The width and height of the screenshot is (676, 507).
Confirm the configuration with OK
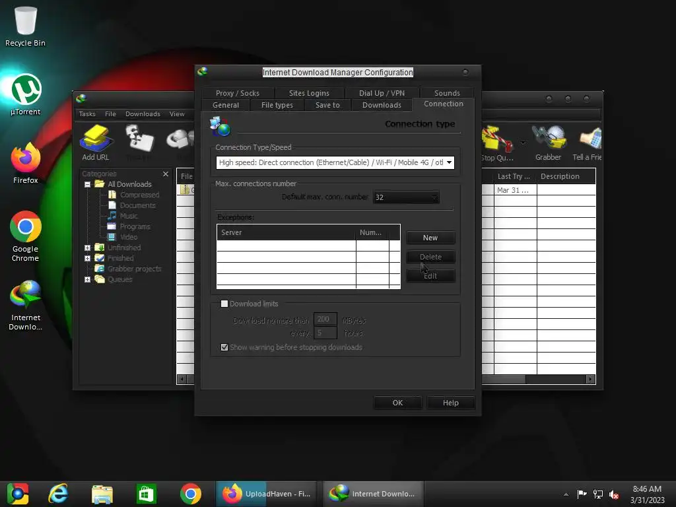[397, 403]
